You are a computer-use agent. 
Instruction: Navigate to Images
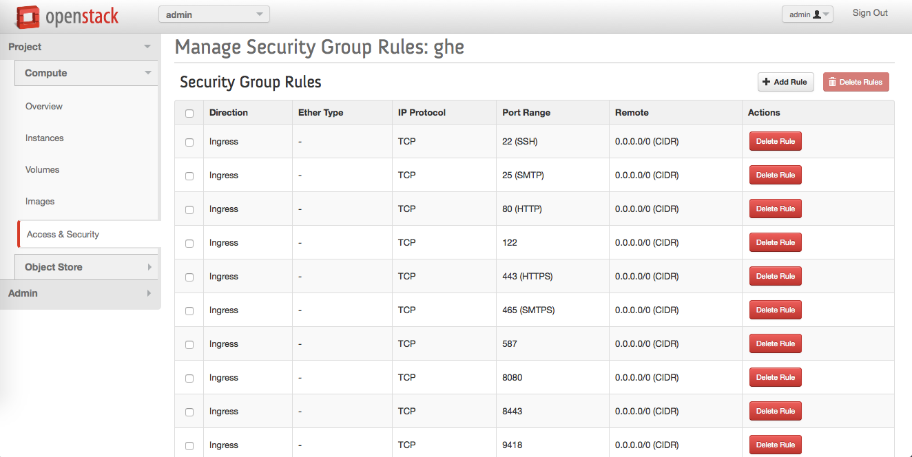40,202
